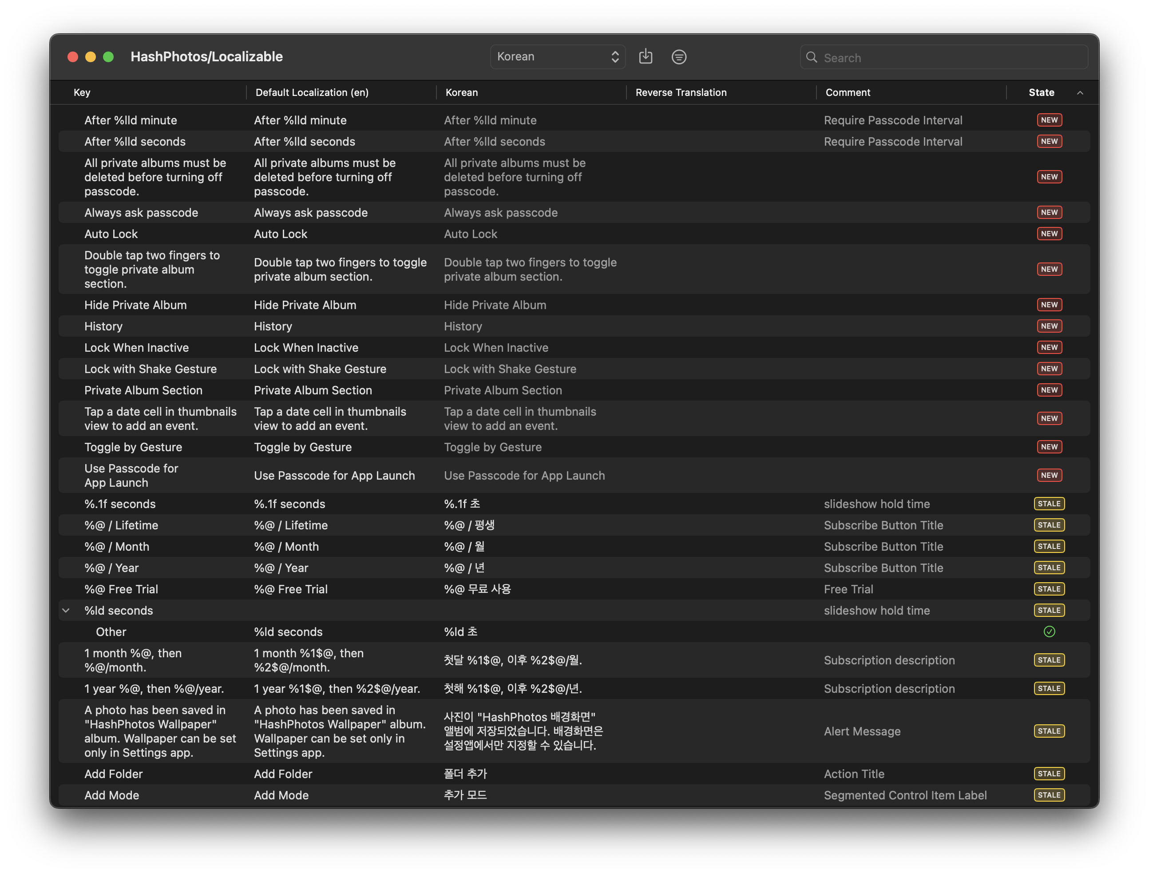Click STALE badge on Alert Message row
The width and height of the screenshot is (1149, 874).
tap(1049, 731)
